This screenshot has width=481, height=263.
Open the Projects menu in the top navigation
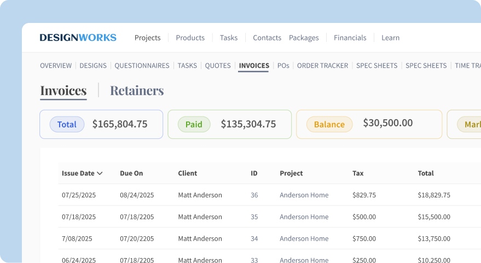(147, 38)
